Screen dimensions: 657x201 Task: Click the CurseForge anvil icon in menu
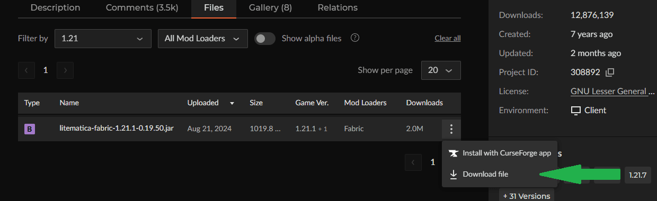click(453, 153)
